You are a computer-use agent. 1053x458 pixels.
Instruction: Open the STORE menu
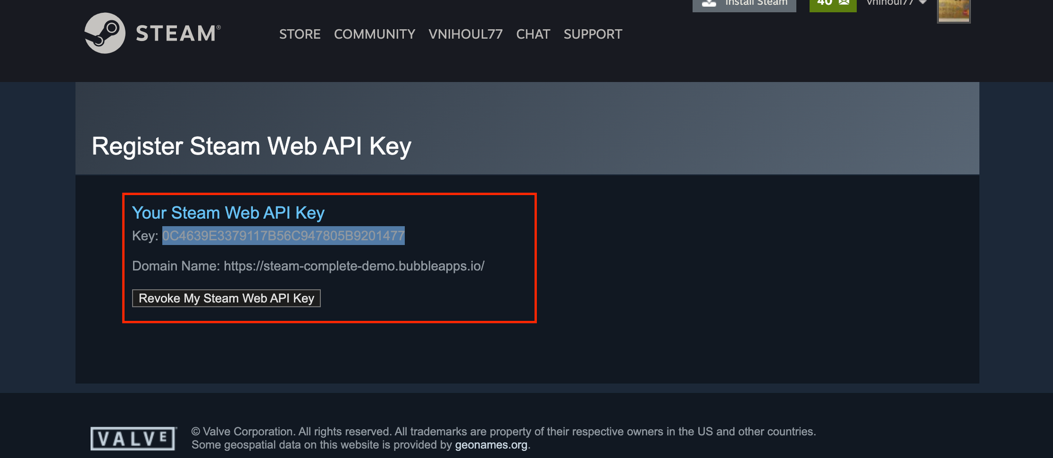[300, 34]
